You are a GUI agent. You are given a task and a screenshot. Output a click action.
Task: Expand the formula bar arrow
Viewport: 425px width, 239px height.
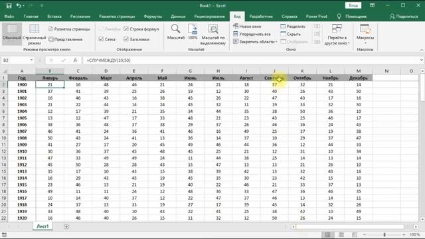pos(421,60)
